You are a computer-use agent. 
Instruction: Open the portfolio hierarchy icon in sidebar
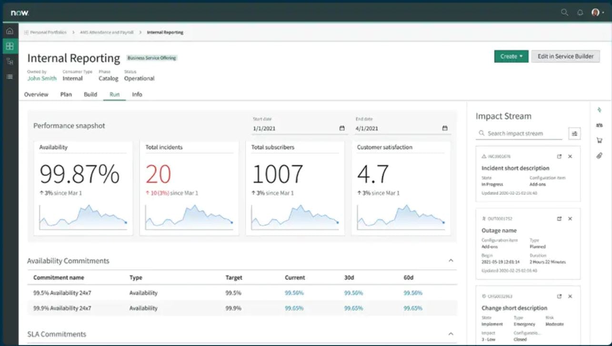(x=9, y=61)
